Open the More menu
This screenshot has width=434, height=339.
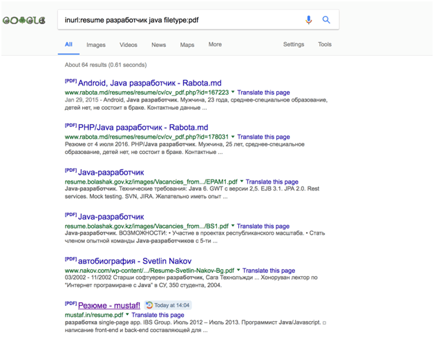click(x=215, y=45)
